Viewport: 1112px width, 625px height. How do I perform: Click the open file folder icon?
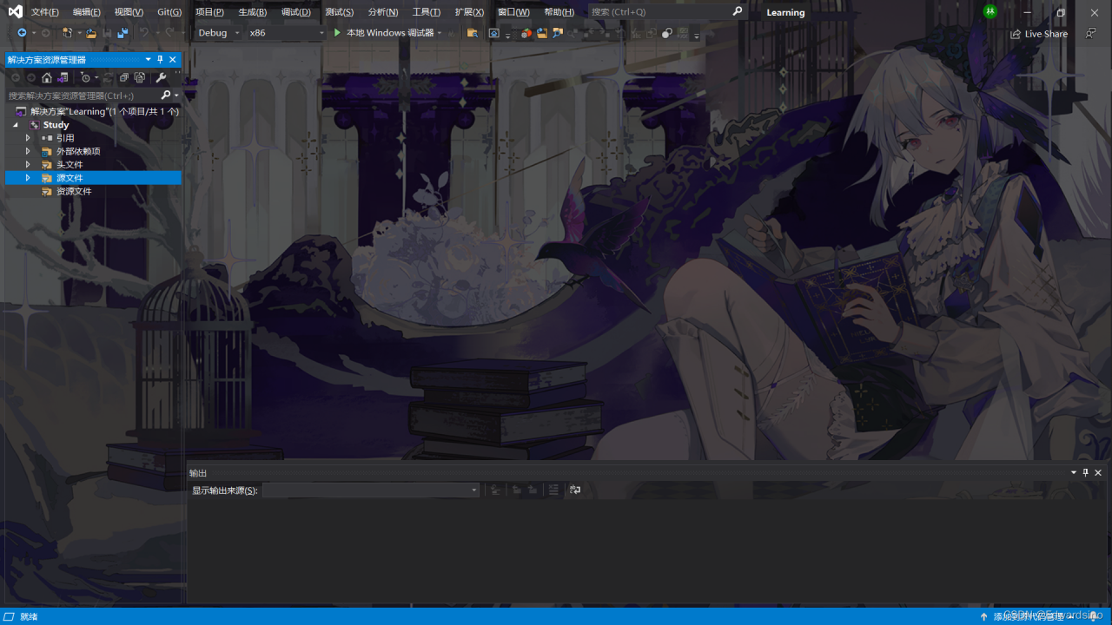click(x=91, y=33)
